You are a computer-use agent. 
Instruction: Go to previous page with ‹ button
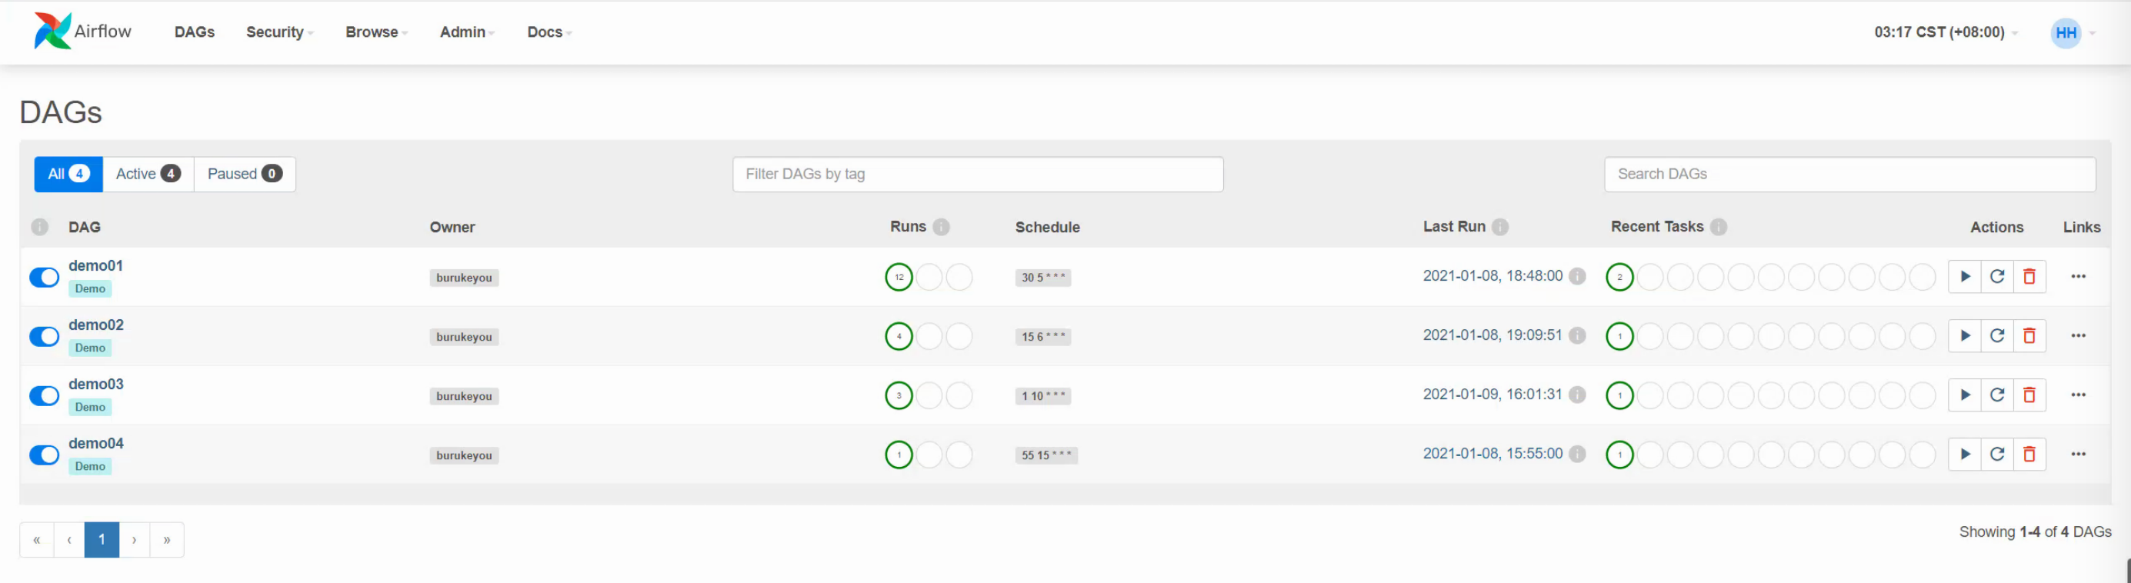click(69, 539)
